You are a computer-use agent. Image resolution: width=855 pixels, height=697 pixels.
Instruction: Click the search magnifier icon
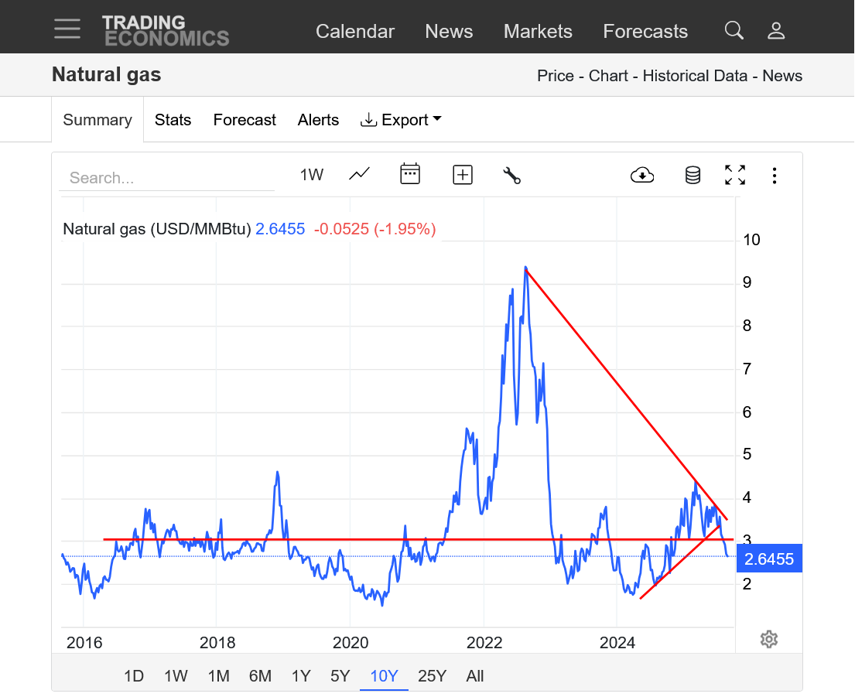(734, 31)
